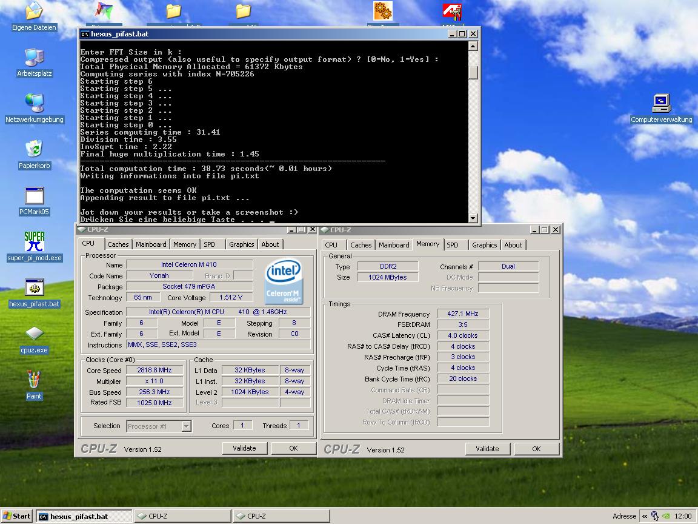
Task: Select hexus_pifast.bat desktop icon
Action: pos(35,293)
